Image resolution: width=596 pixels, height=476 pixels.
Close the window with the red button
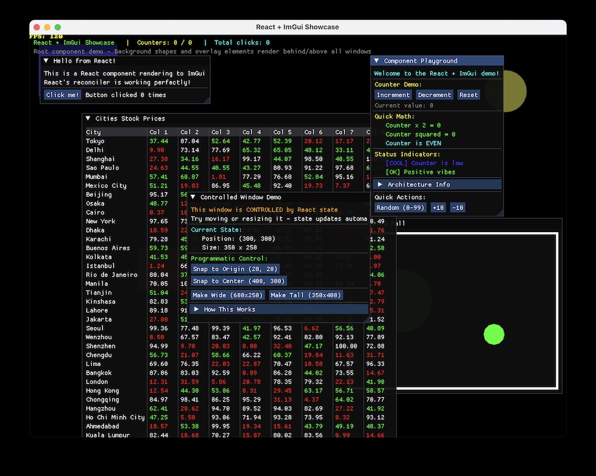coord(37,27)
